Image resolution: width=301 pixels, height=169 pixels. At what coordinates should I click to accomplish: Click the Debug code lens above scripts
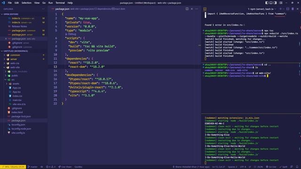(71, 34)
